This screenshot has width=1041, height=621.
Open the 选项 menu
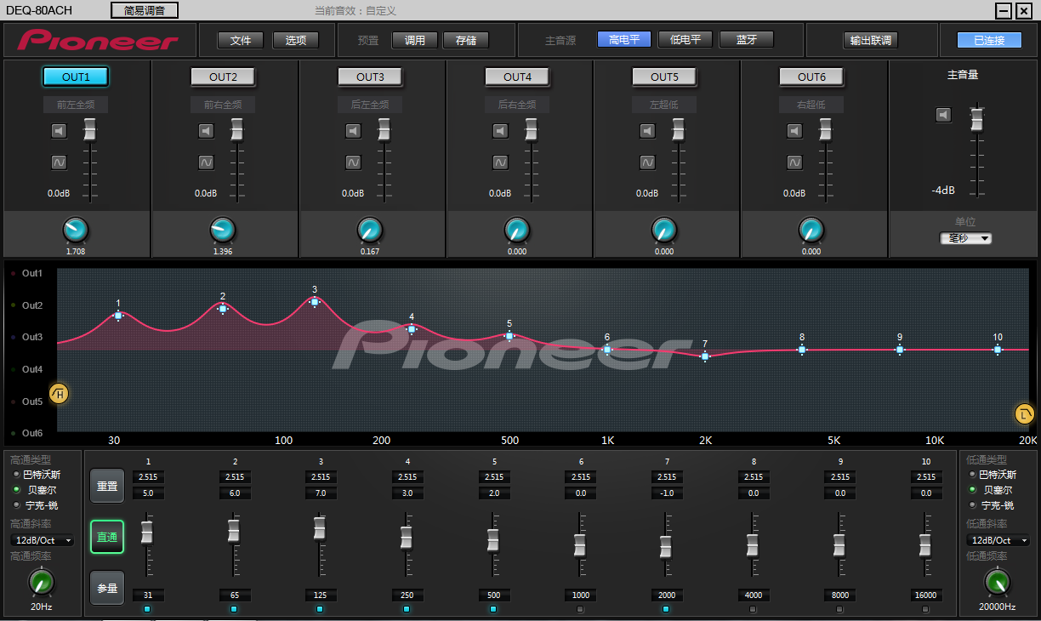[x=295, y=40]
